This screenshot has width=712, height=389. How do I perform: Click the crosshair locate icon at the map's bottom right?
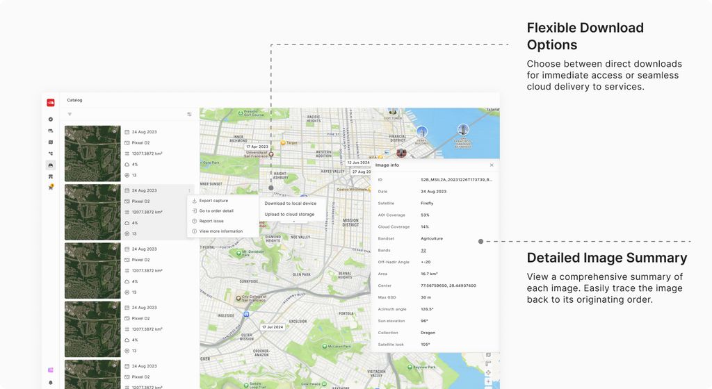coord(488,373)
